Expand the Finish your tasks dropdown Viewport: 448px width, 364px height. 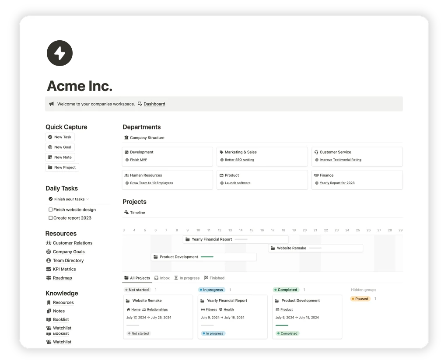tap(87, 199)
